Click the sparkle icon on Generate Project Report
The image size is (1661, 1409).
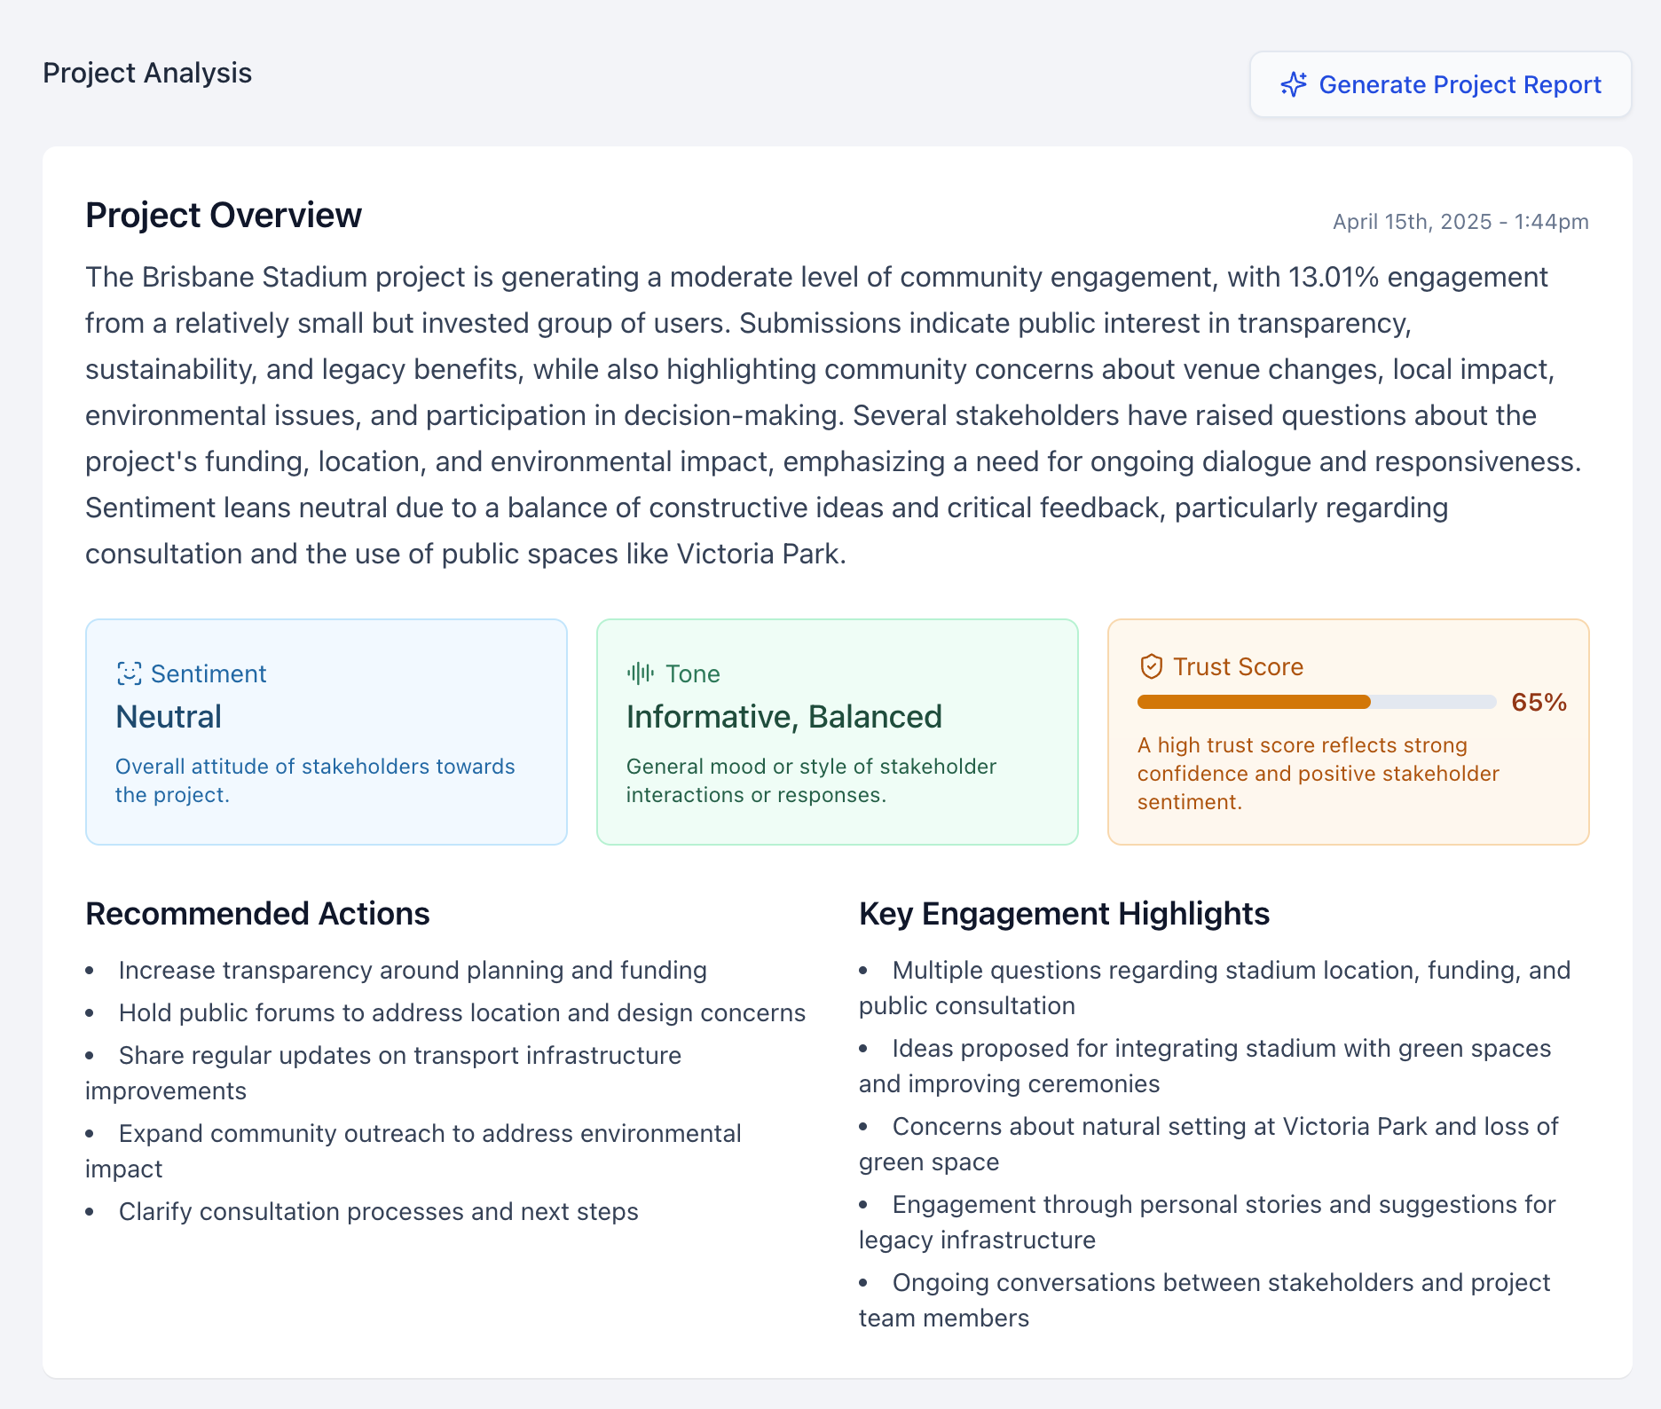[x=1294, y=84]
